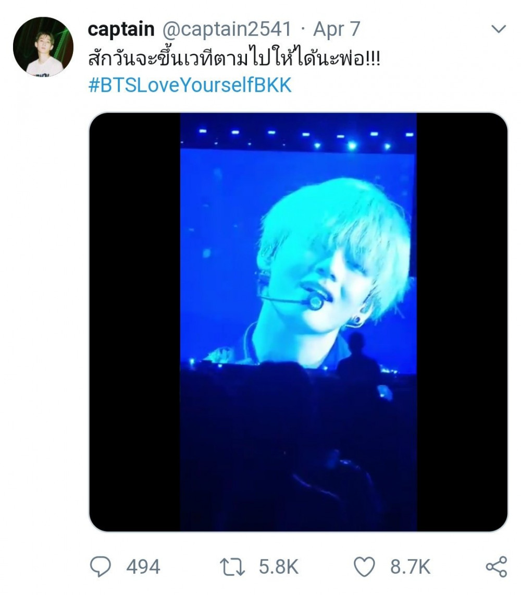Open the @captain2541 handle

(227, 29)
